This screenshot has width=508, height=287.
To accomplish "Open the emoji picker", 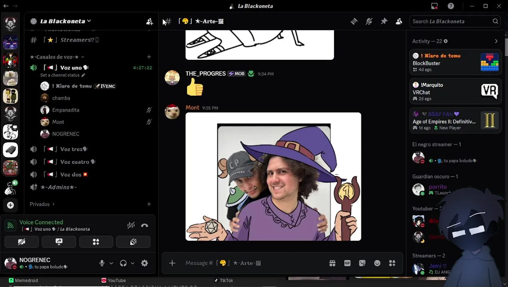I will pos(377,263).
